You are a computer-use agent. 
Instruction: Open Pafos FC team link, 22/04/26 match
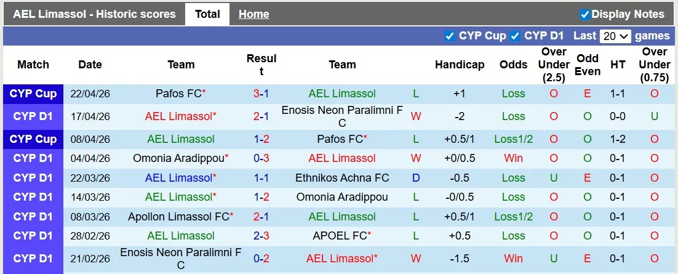point(178,94)
